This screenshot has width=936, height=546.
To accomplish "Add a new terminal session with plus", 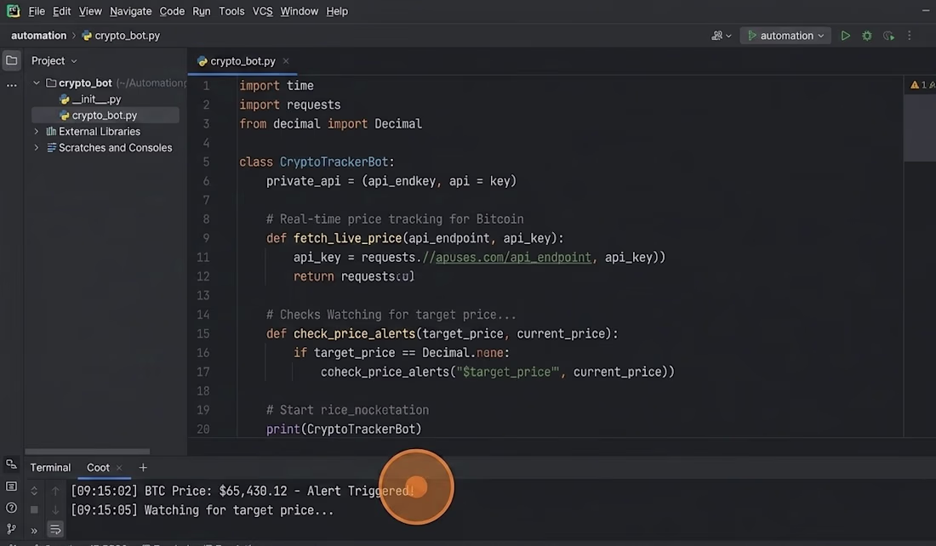I will click(x=143, y=467).
